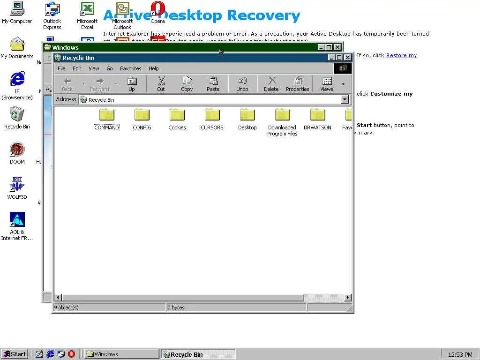Click the Back toolbar button

(67, 84)
